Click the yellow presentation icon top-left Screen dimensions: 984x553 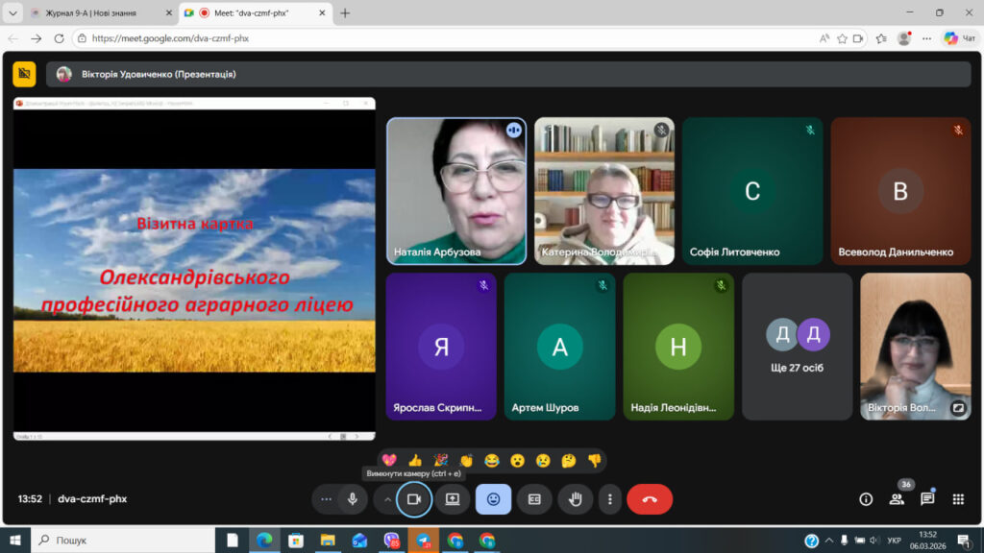[x=24, y=74]
